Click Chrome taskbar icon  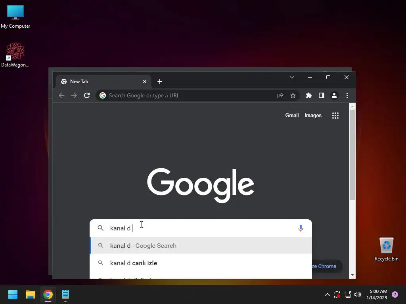48,294
